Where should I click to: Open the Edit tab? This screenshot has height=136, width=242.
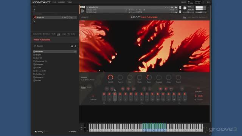[189, 17]
